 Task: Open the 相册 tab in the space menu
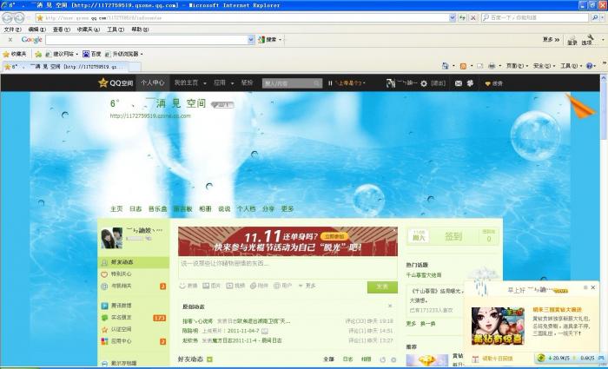point(205,208)
